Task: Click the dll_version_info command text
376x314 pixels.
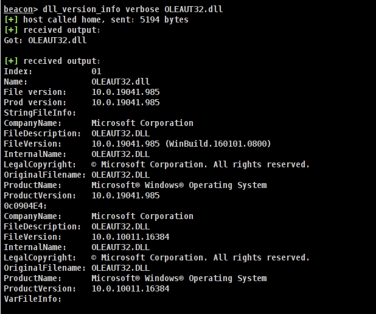Action: 77,9
